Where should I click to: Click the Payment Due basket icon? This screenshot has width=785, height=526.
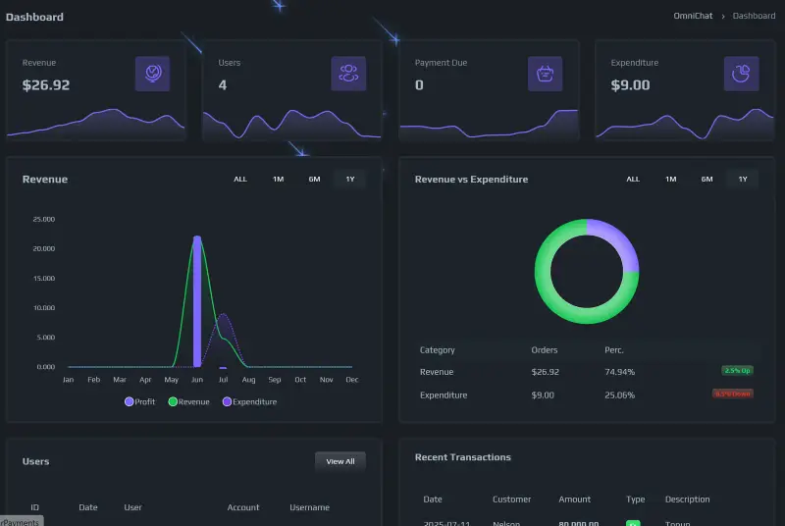point(546,74)
